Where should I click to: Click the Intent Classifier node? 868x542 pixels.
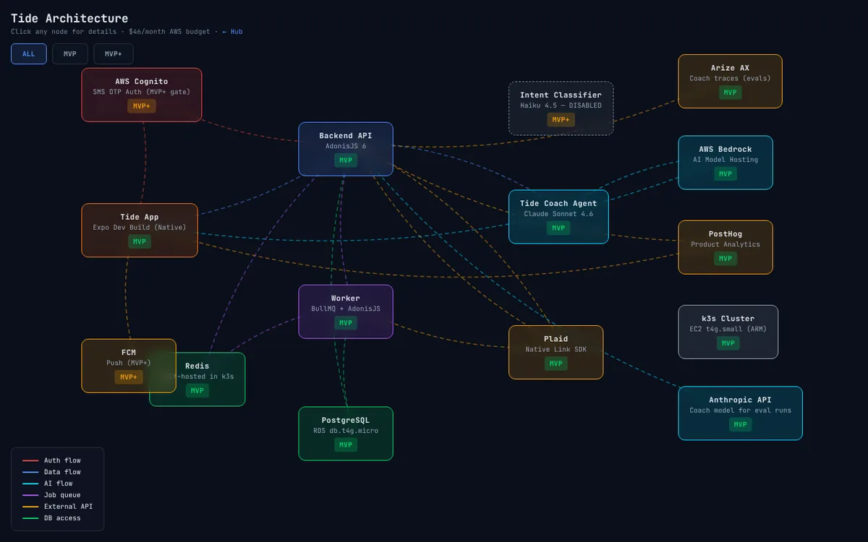(x=561, y=108)
